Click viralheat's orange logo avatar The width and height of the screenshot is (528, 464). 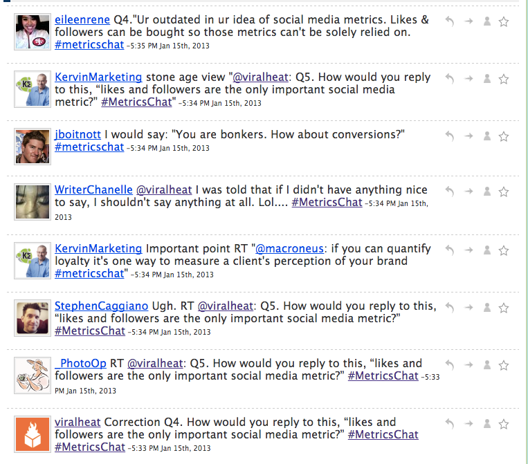32,435
